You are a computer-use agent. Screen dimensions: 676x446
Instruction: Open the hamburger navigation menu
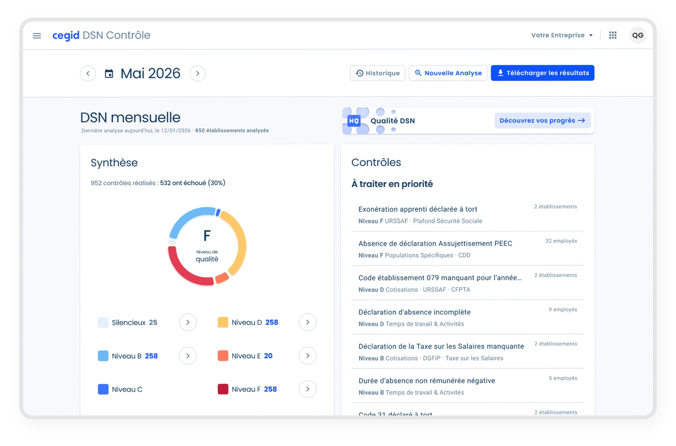tap(37, 36)
